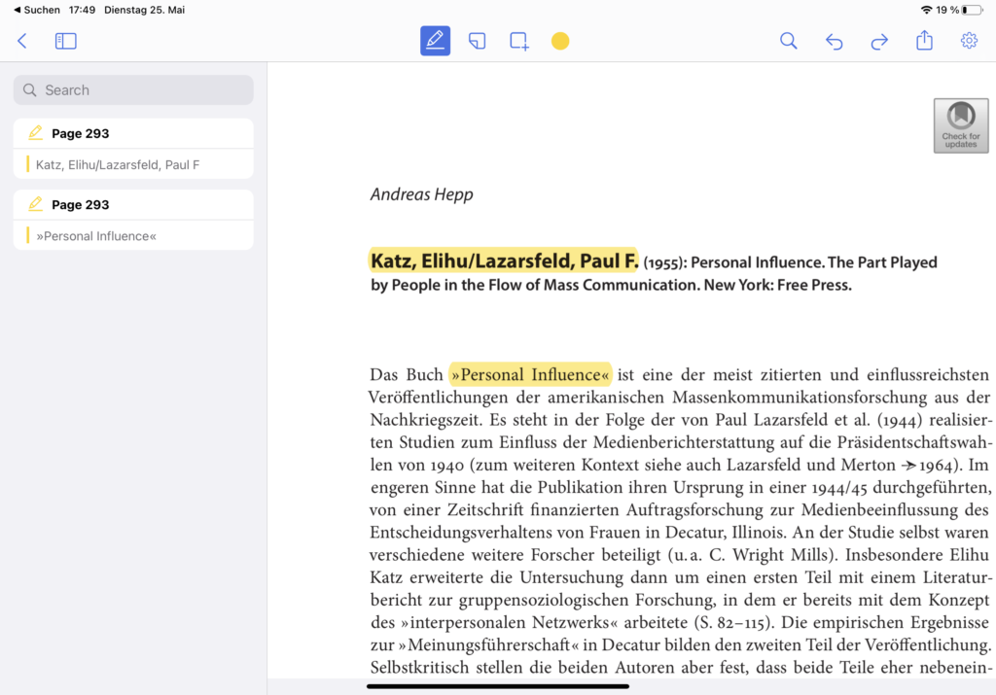This screenshot has height=695, width=996.
Task: Tap the battery indicator icon
Action: [972, 10]
